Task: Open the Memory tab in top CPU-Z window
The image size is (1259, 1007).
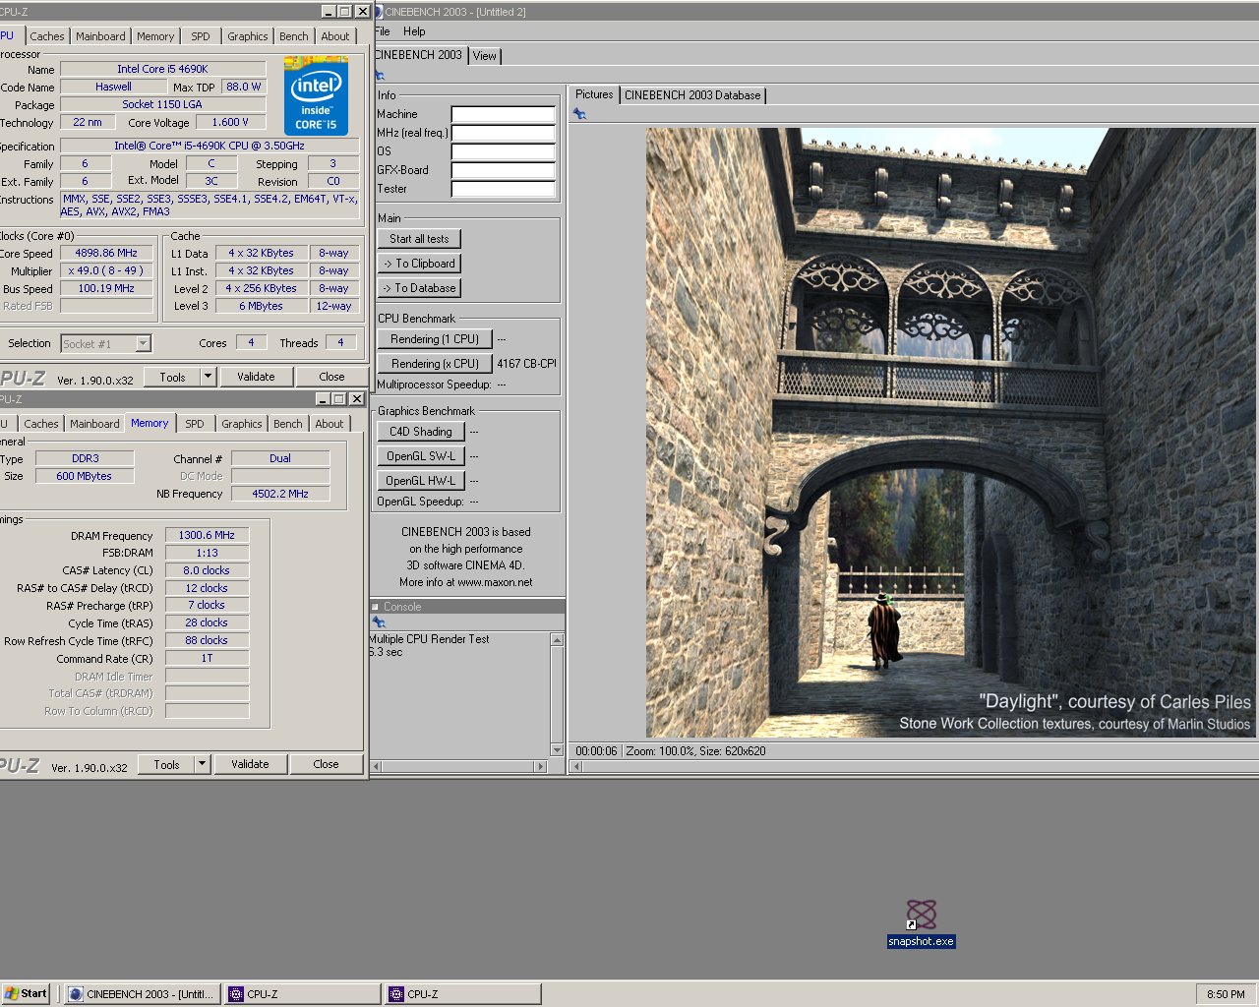Action: click(x=155, y=36)
